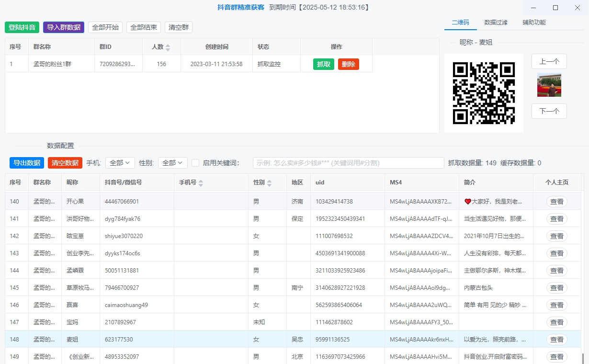Click the 登陆抖音 icon button
The height and width of the screenshot is (364, 589).
[x=21, y=27]
